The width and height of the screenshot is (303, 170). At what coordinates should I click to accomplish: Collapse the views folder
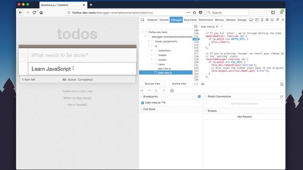pyautogui.click(x=152, y=64)
